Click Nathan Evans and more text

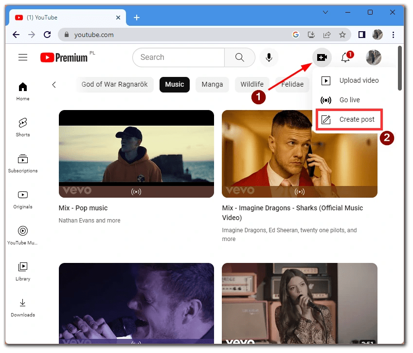[x=90, y=221]
